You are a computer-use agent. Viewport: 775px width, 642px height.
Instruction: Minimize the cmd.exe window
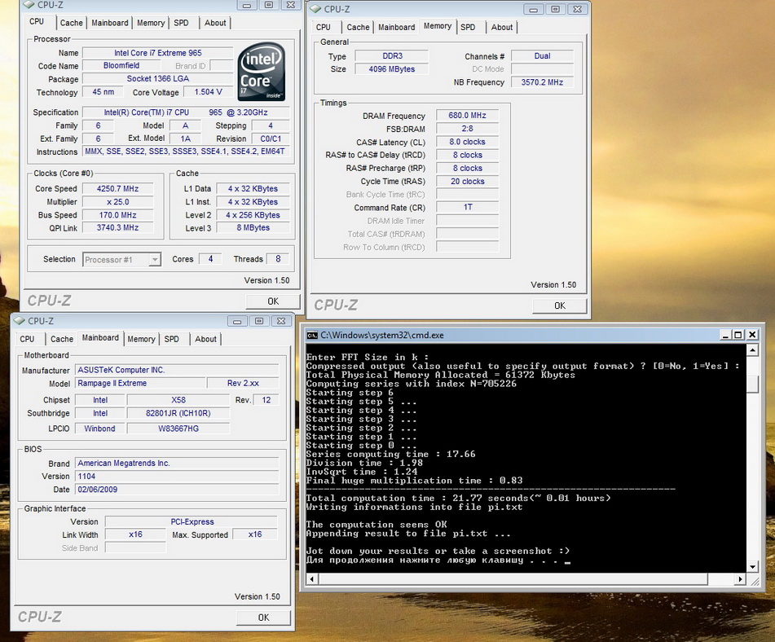point(725,335)
